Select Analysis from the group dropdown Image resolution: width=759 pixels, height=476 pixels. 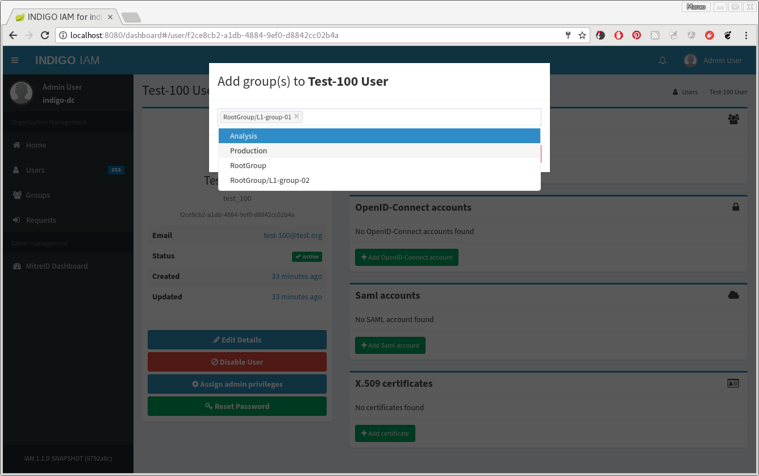point(379,136)
